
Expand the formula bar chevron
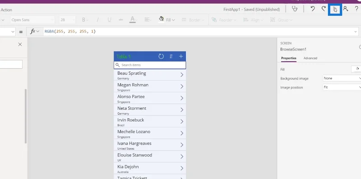[x=356, y=31]
